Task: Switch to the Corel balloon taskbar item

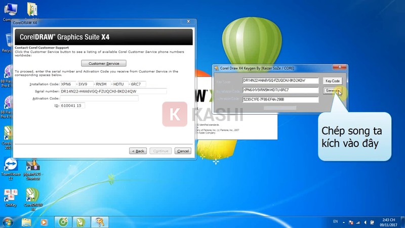Action: 82,222
